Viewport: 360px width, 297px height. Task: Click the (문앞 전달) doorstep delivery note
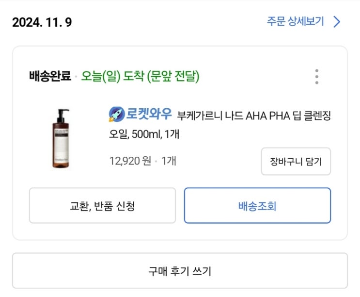(173, 76)
